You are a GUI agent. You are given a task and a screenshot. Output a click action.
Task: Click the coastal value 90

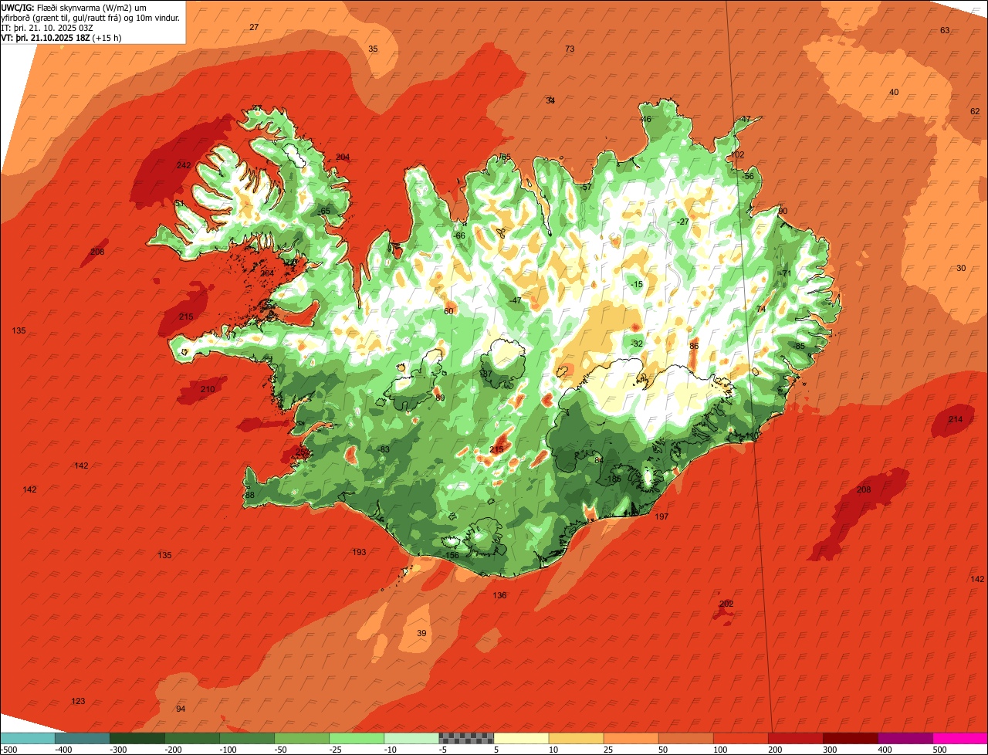coord(783,211)
